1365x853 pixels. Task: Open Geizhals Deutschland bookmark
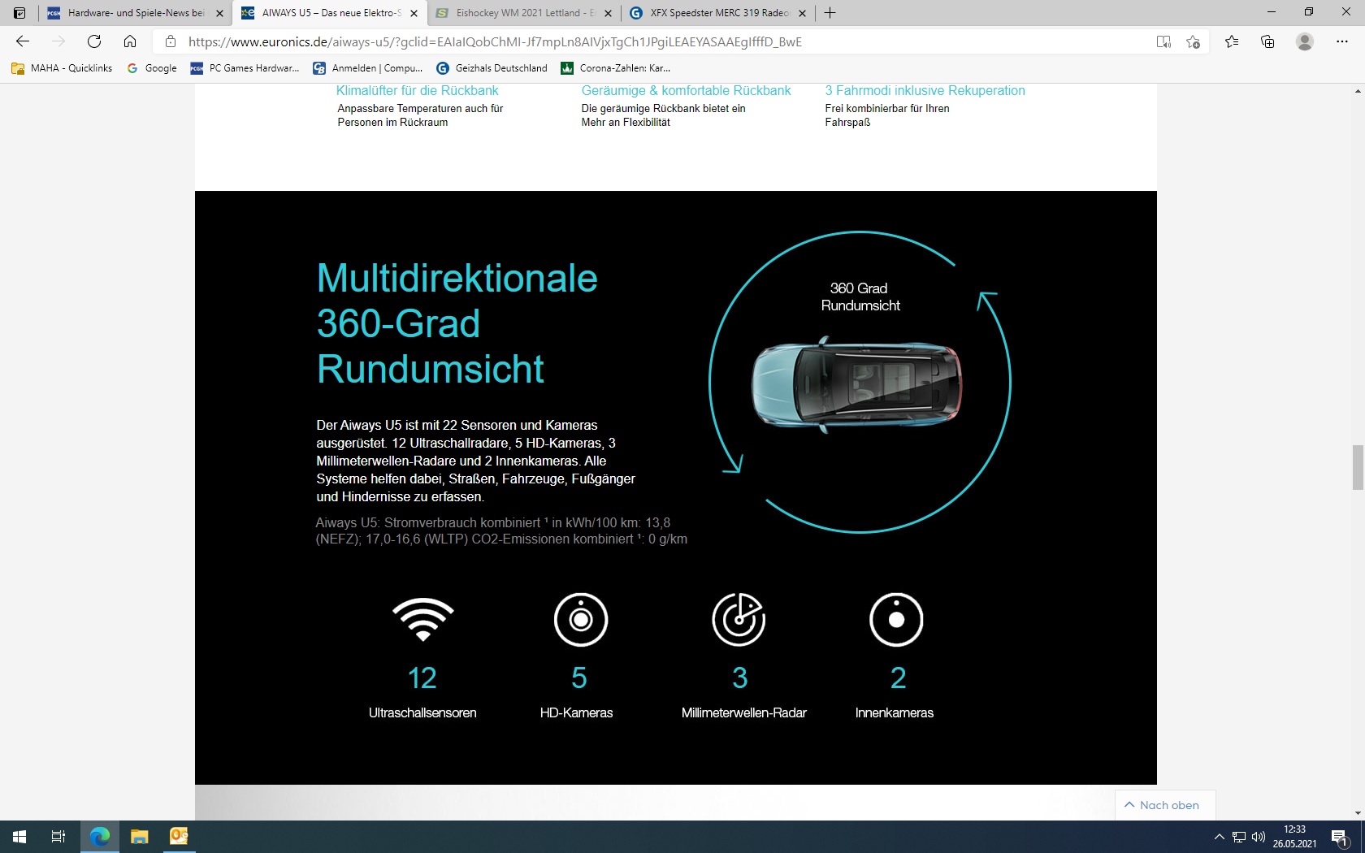tap(492, 68)
